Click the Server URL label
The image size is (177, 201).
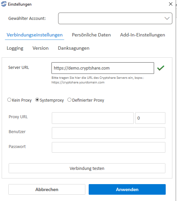(19, 68)
